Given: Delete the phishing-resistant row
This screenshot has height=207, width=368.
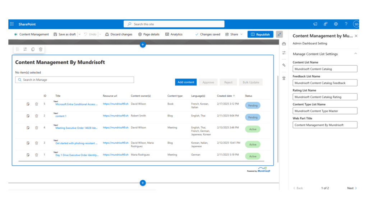Looking at the screenshot, I should [x=36, y=143].
